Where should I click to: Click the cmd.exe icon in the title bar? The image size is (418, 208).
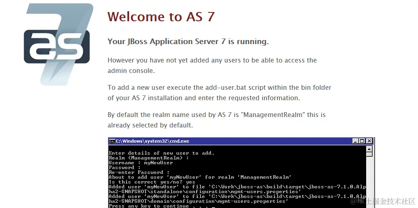point(112,141)
